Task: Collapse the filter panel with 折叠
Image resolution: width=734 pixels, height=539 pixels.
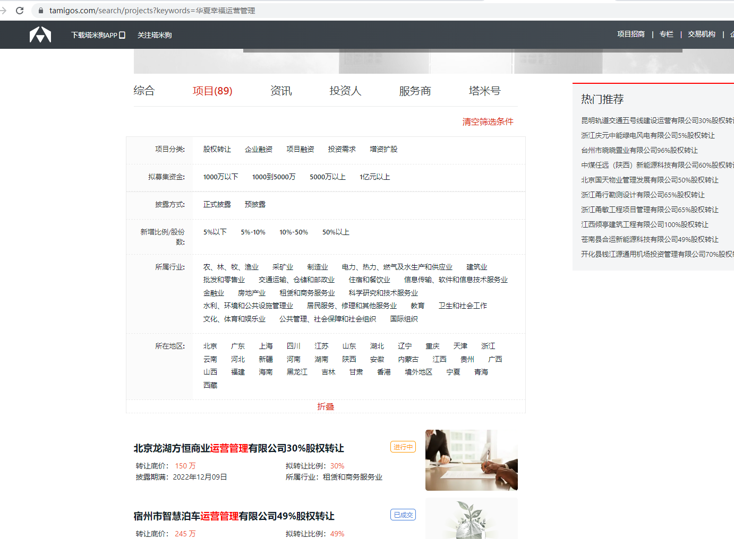Action: [326, 406]
